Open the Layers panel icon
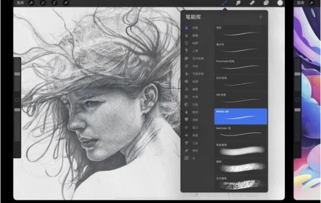 (x=266, y=3)
